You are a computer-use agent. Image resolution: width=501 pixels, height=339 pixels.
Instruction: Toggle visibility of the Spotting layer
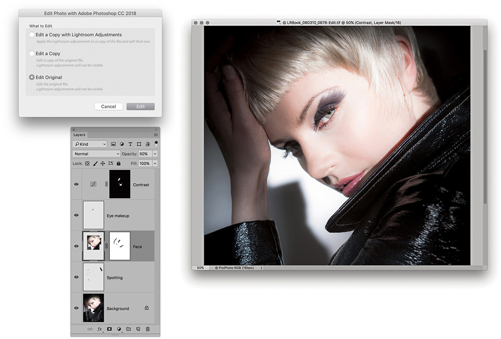(x=76, y=278)
